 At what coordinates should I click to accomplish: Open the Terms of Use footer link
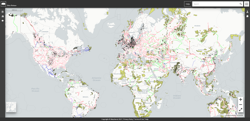click(x=139, y=119)
